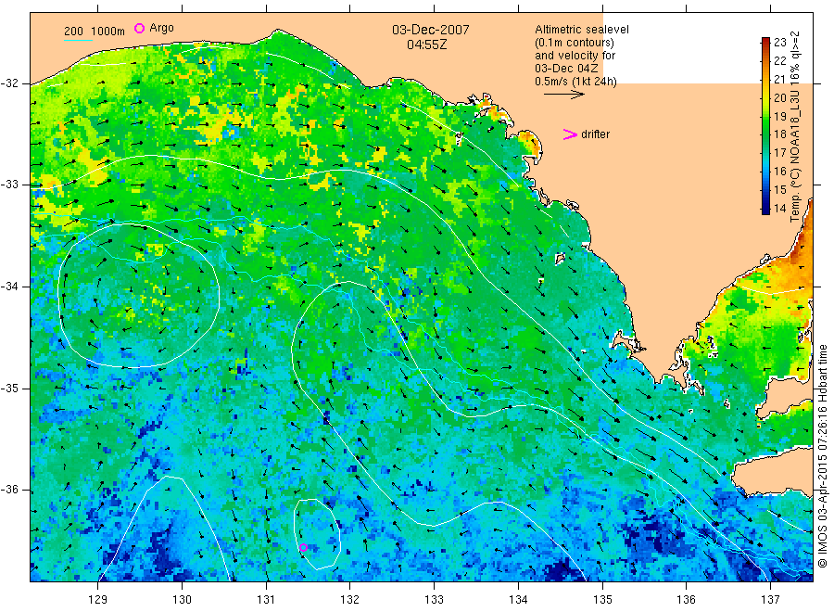Click the IMOS copyright timestamp text

click(823, 456)
